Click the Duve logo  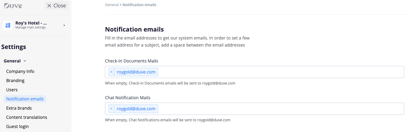pyautogui.click(x=13, y=6)
